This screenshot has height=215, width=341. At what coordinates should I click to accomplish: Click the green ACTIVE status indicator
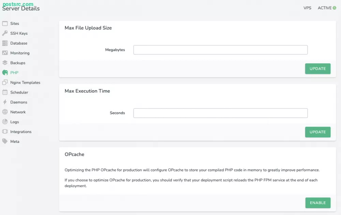[326, 8]
